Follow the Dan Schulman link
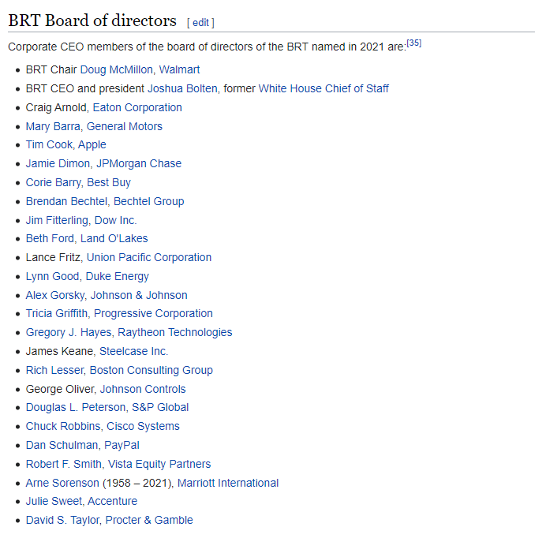The width and height of the screenshot is (535, 538). [x=62, y=445]
